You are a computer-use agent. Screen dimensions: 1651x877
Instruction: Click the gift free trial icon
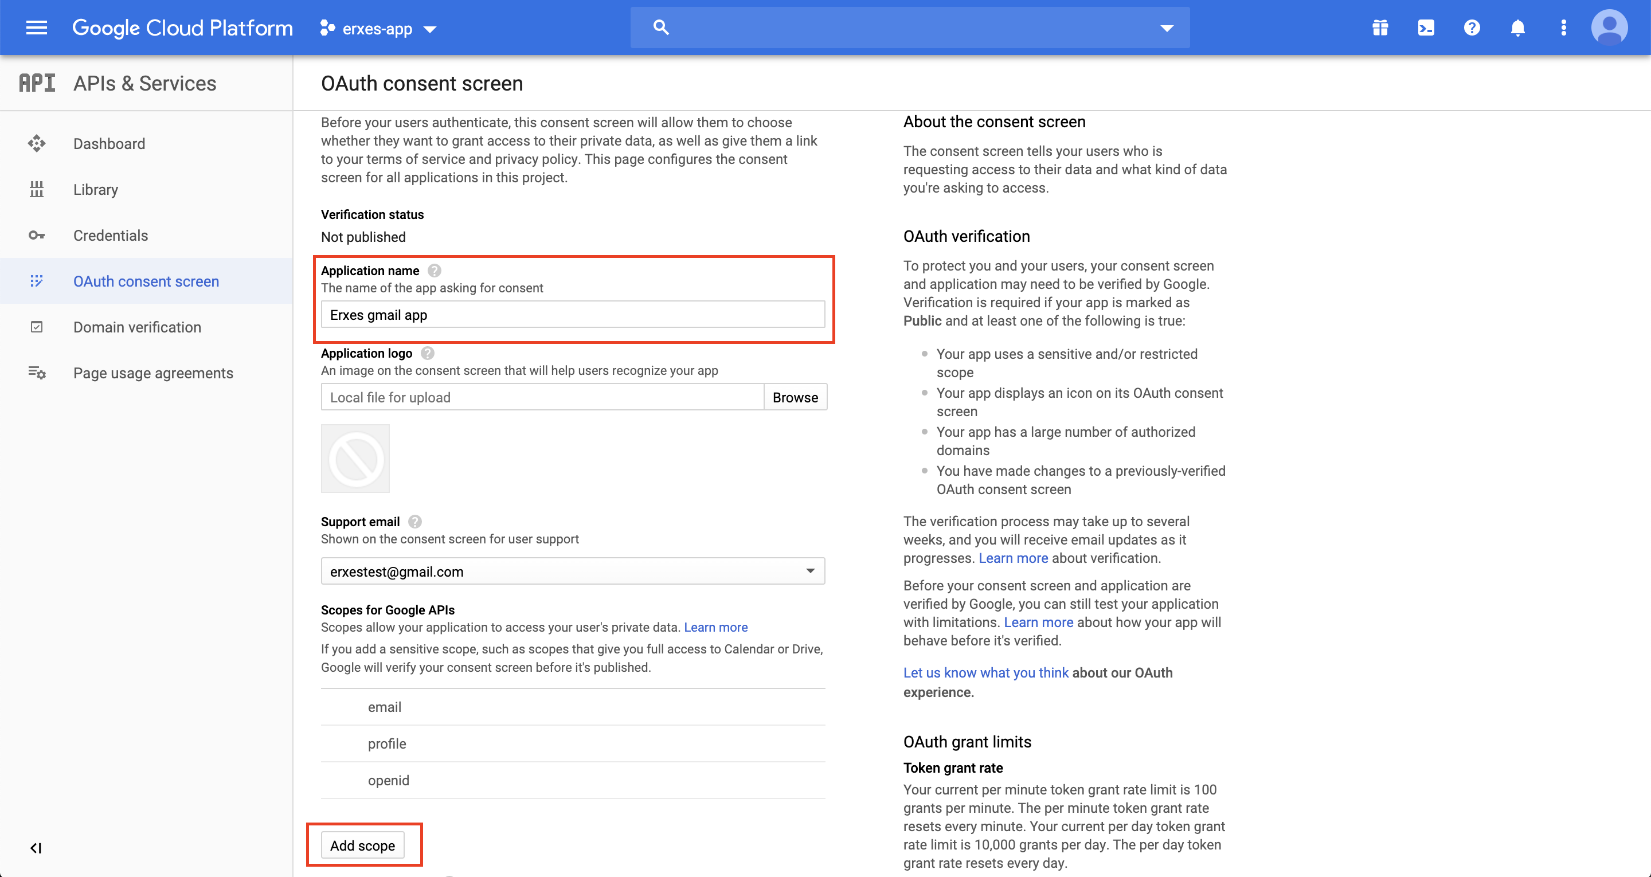pyautogui.click(x=1380, y=28)
